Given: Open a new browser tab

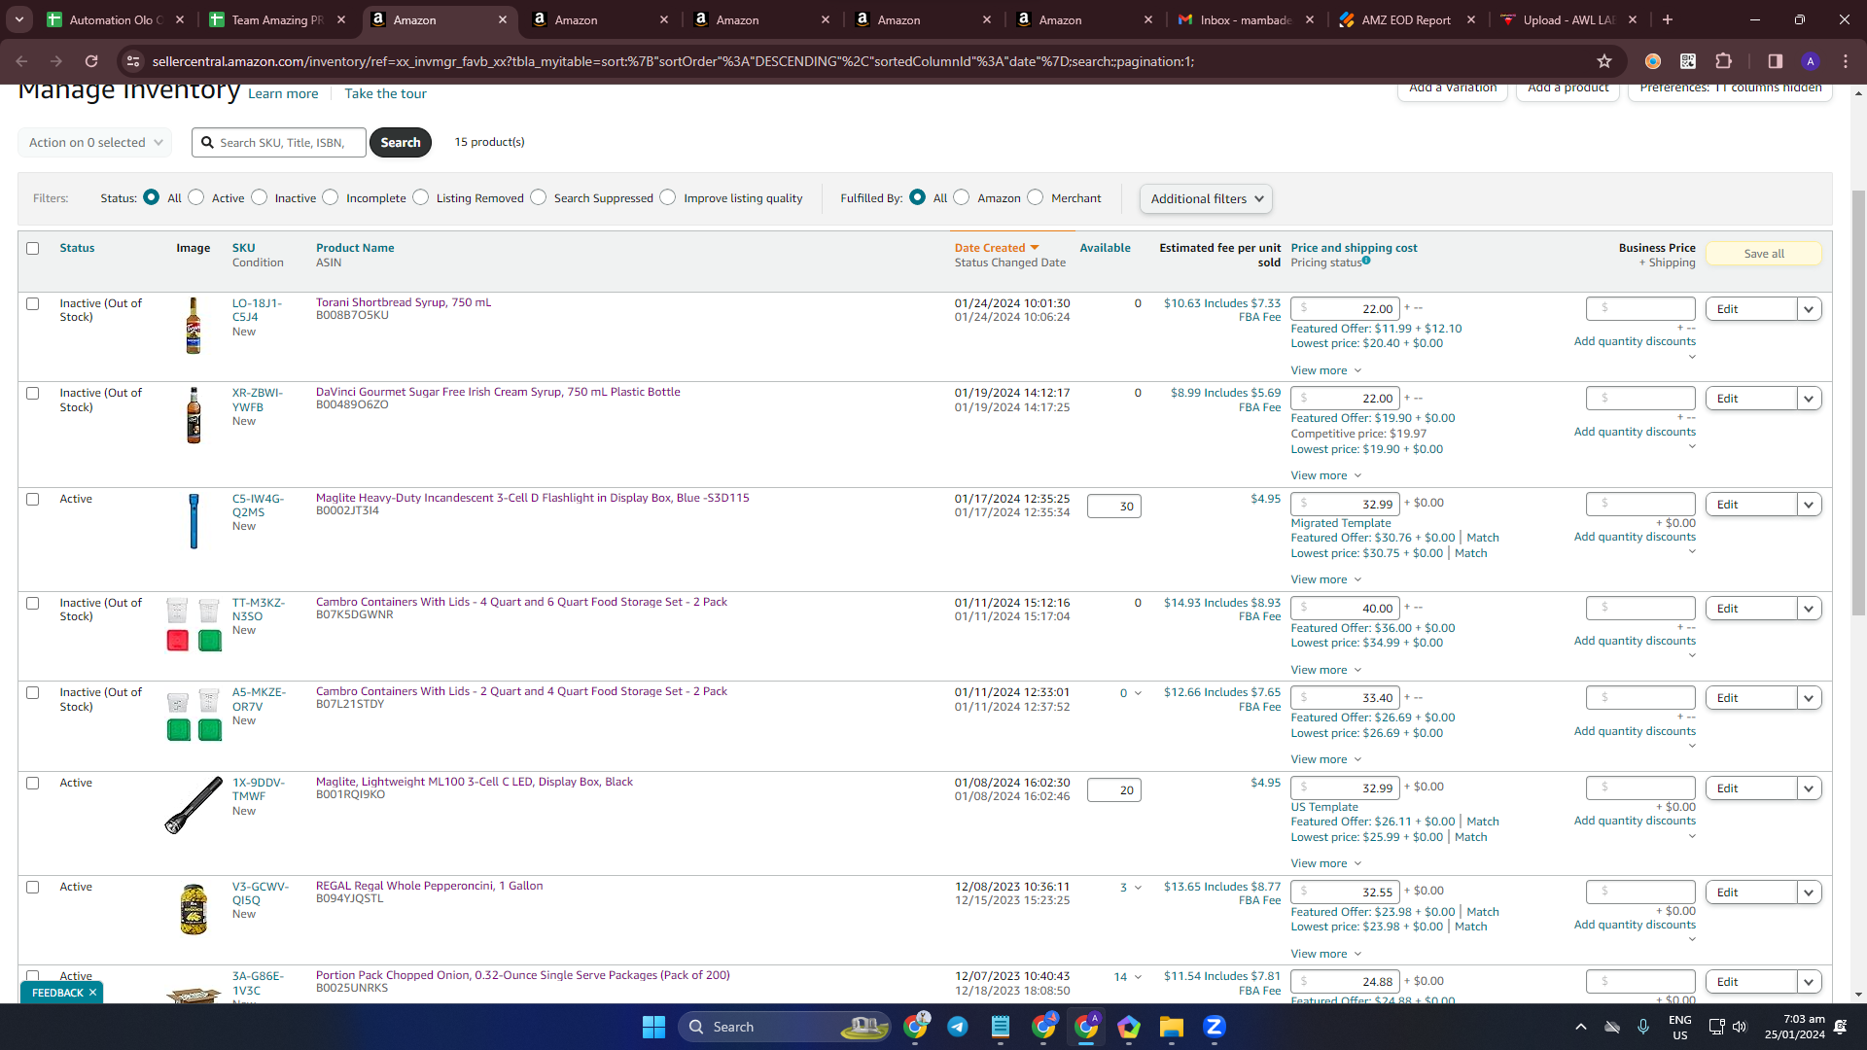Looking at the screenshot, I should coord(1669,19).
